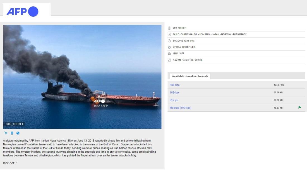Click the 000_1HH3F1 label on the photo
This screenshot has height=170, width=307.
point(15,124)
